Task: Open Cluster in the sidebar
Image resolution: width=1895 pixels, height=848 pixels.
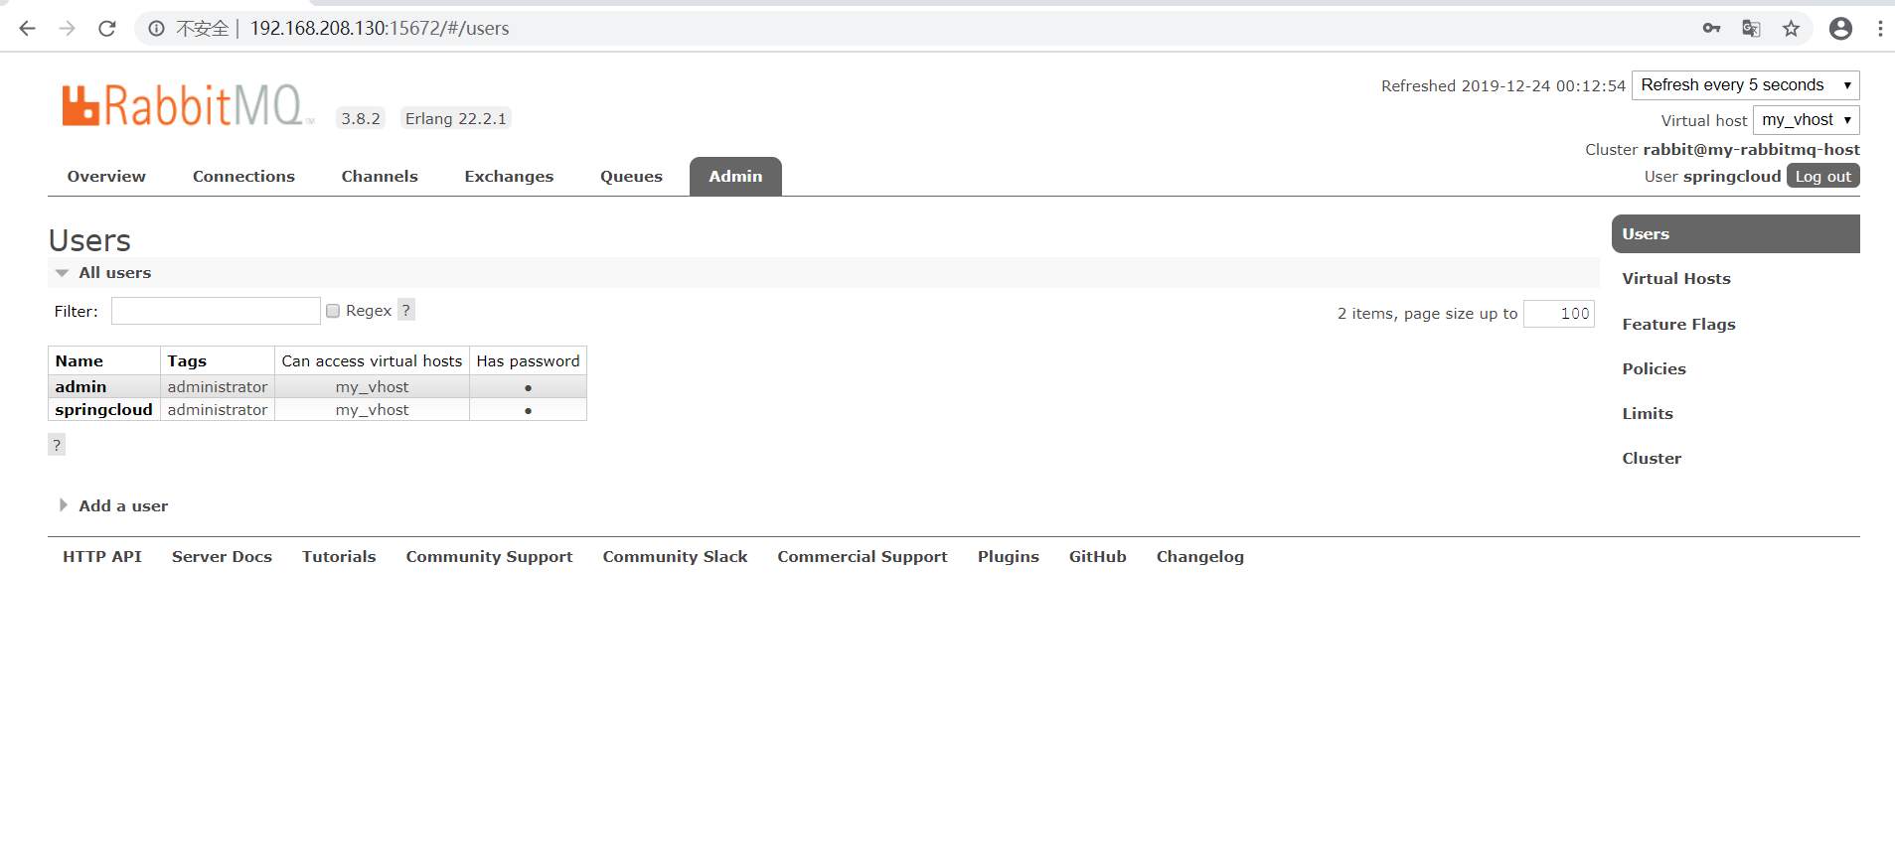Action: tap(1652, 459)
